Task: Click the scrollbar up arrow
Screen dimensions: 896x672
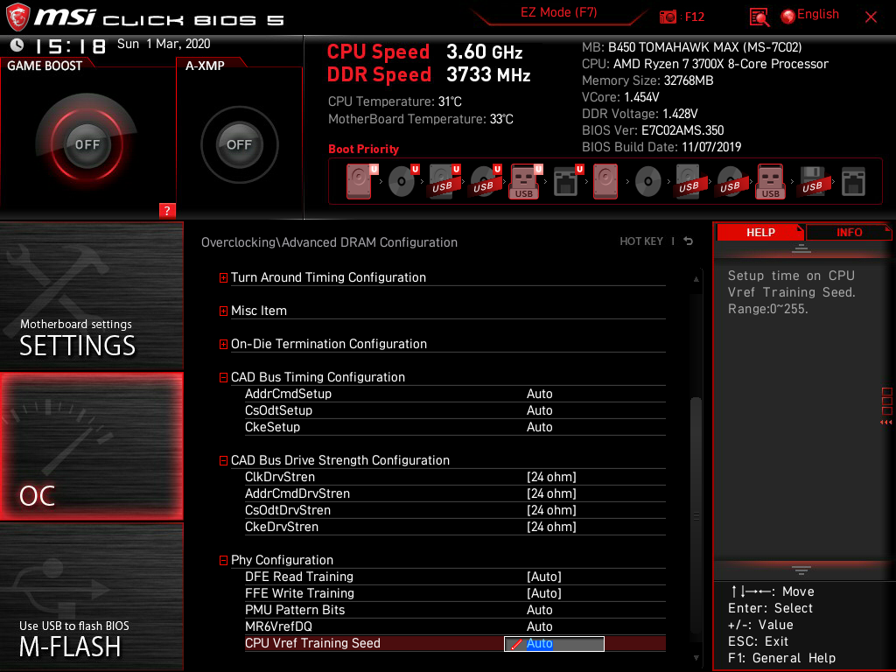Action: click(696, 279)
